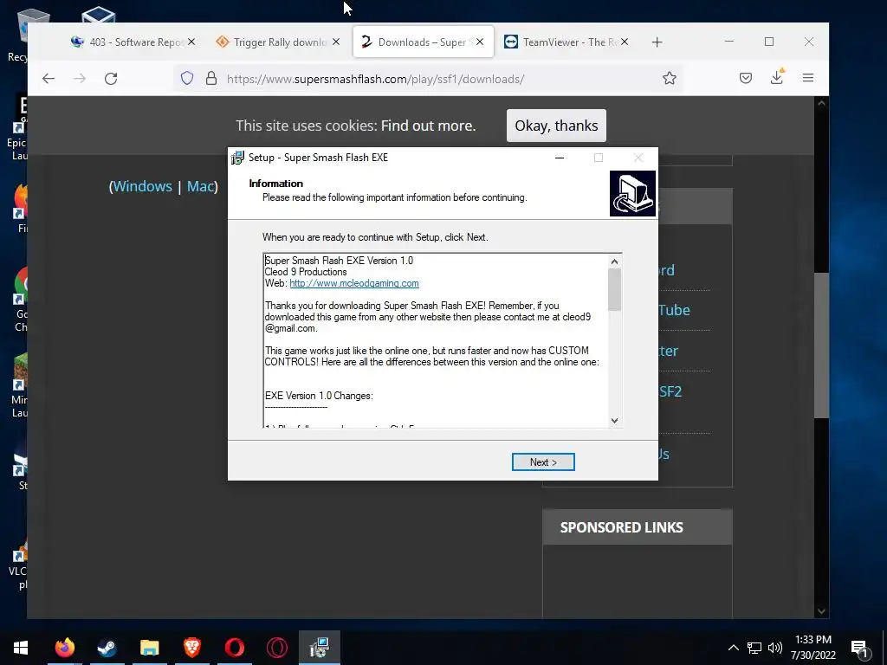Open a new browser tab
Screen dimensions: 887x665
(x=657, y=42)
